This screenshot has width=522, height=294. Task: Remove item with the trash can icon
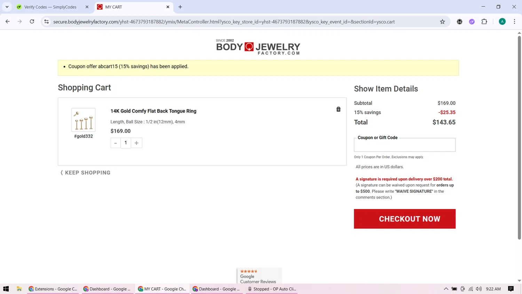(338, 109)
